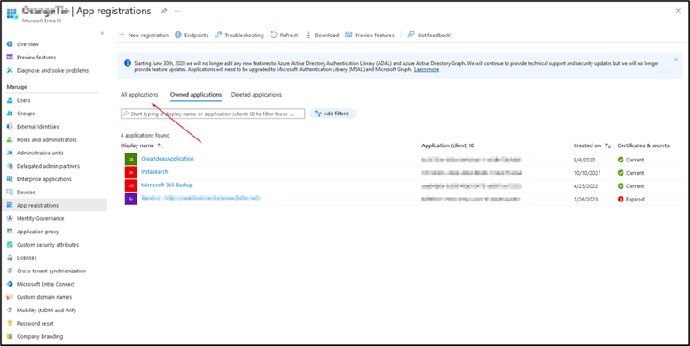Collapse the left navigation menu chevron
Screen dimensions: 690x346
102,33
